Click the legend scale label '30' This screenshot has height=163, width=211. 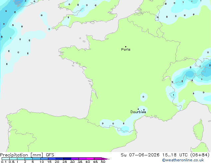(72, 162)
